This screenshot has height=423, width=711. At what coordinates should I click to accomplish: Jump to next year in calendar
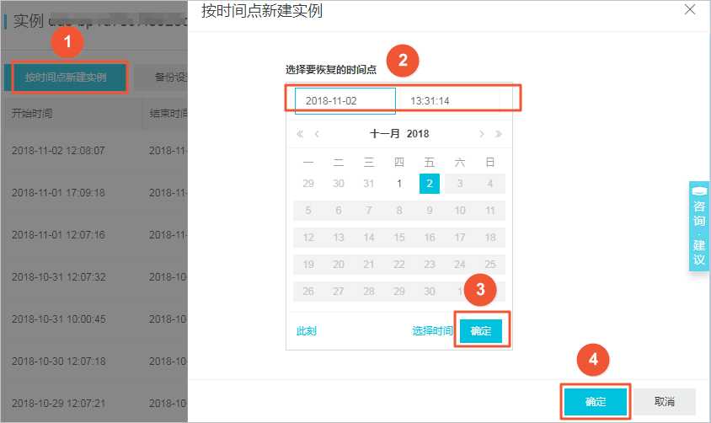(499, 134)
